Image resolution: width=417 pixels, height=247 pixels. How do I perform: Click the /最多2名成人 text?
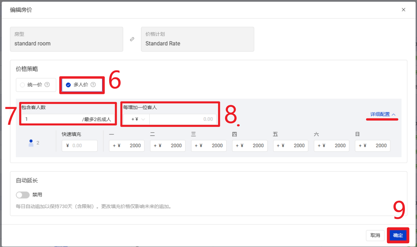[97, 119]
